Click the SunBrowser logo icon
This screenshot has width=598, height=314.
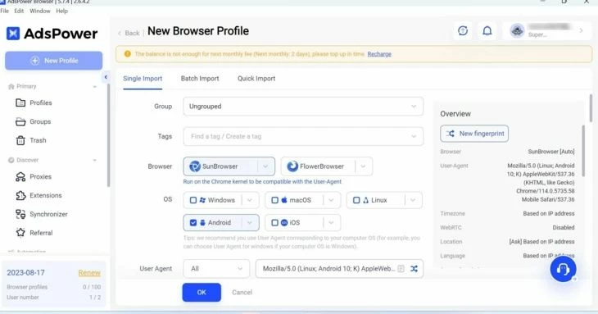(195, 166)
